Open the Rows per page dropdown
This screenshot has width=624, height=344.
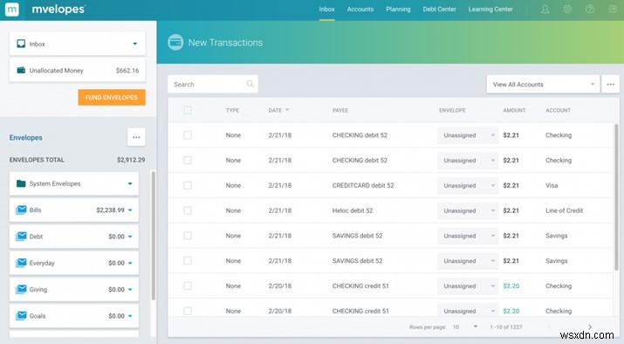(x=465, y=327)
